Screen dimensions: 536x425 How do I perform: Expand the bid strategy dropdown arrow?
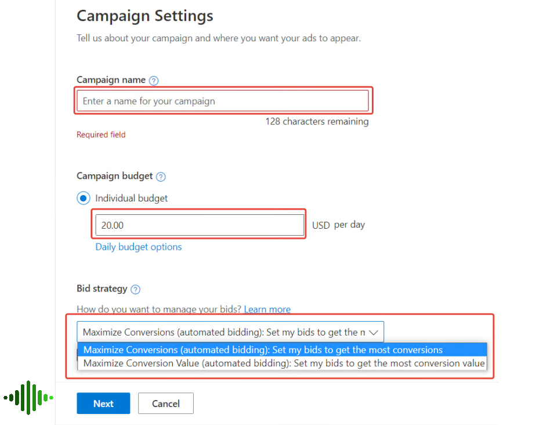pyautogui.click(x=374, y=332)
